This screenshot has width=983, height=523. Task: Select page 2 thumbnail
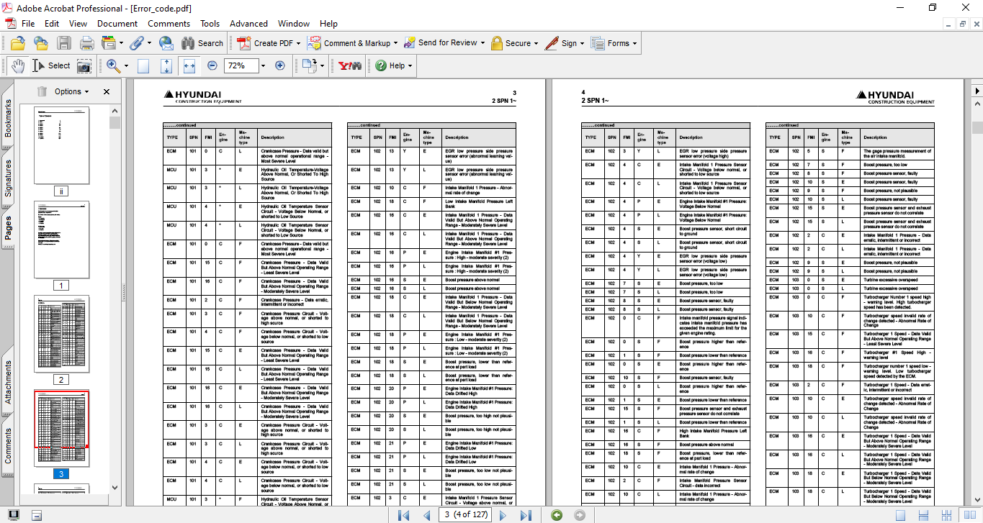click(x=61, y=333)
